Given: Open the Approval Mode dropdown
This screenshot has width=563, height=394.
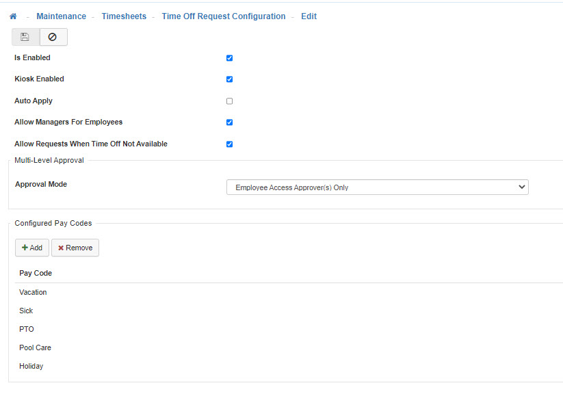Looking at the screenshot, I should coord(377,187).
